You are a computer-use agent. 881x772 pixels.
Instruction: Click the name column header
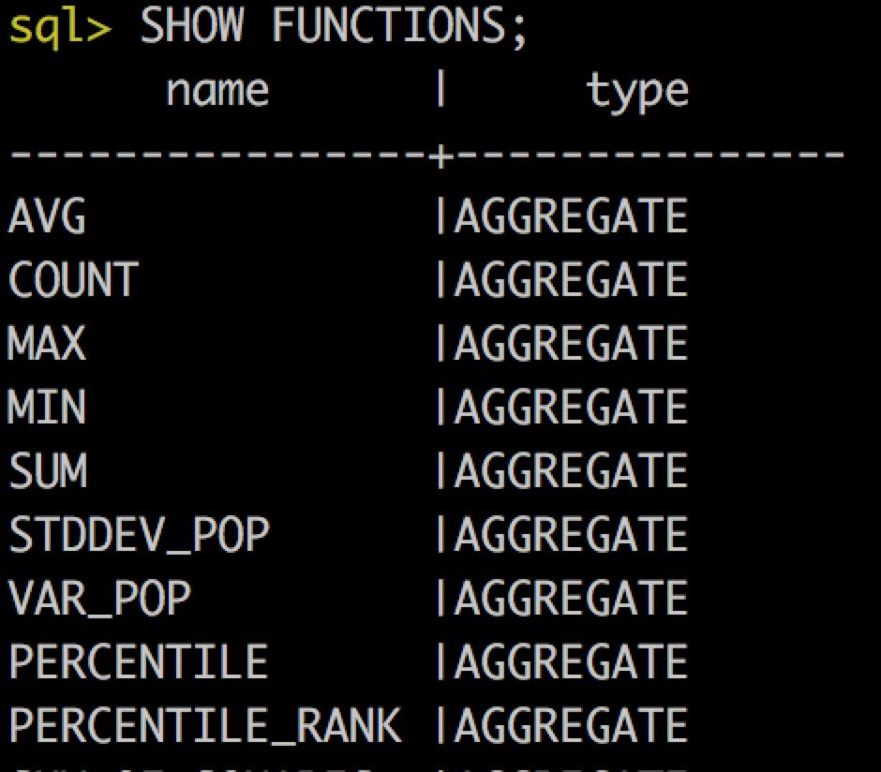[x=217, y=91]
